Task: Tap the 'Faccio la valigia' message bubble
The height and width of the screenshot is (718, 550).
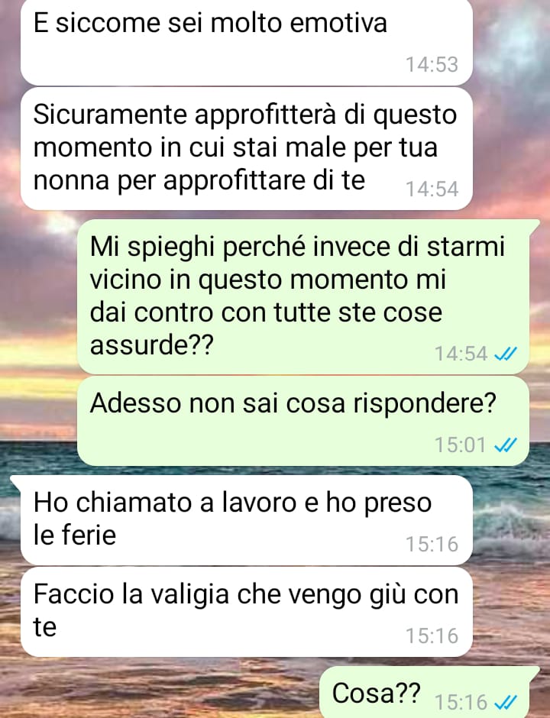Action: click(x=247, y=612)
